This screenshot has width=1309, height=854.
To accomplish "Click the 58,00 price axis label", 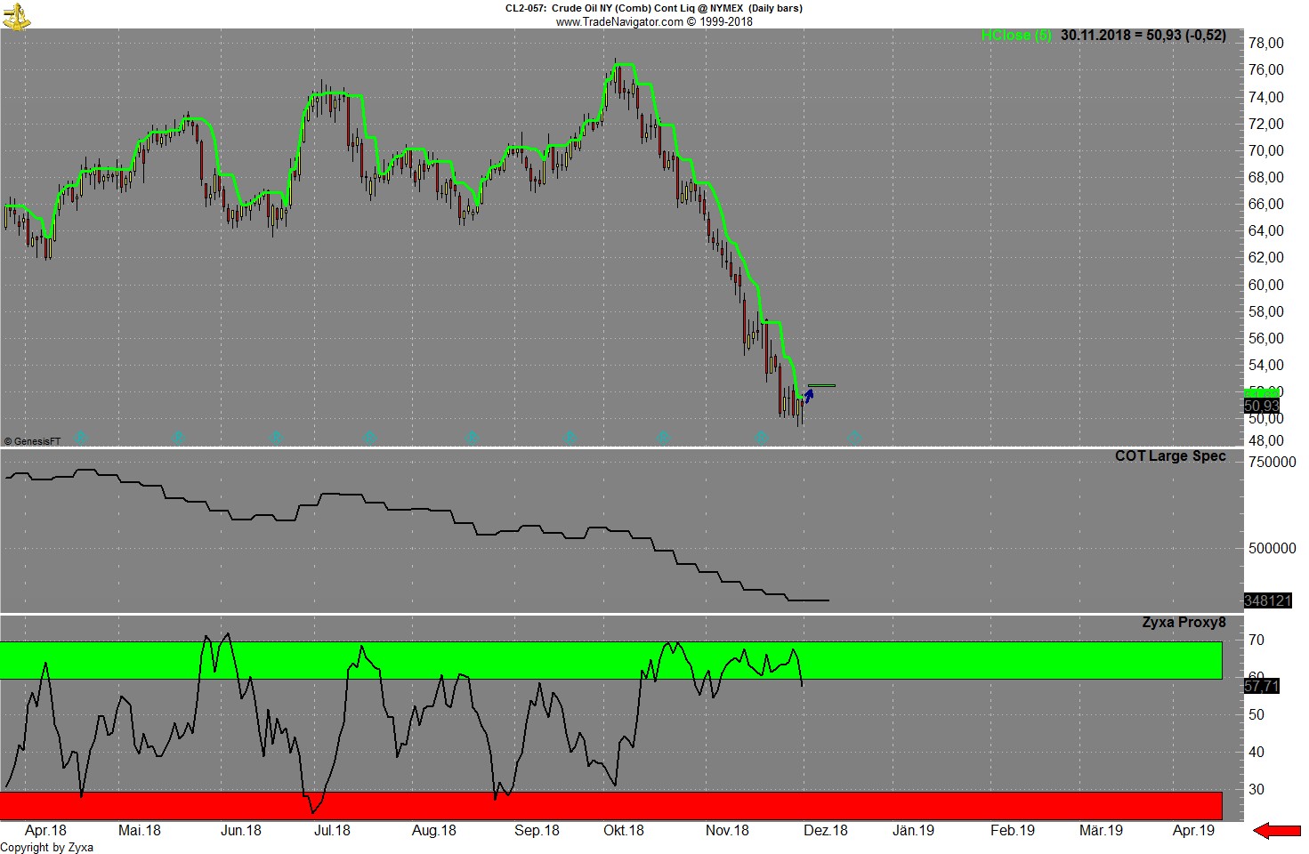I will coord(1266,311).
